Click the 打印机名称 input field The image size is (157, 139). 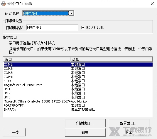pyautogui.click(x=52, y=27)
